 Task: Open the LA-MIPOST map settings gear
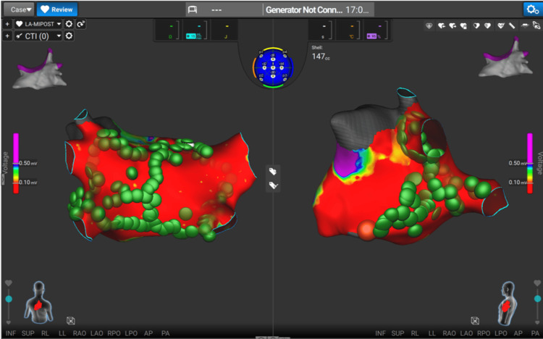pos(69,24)
